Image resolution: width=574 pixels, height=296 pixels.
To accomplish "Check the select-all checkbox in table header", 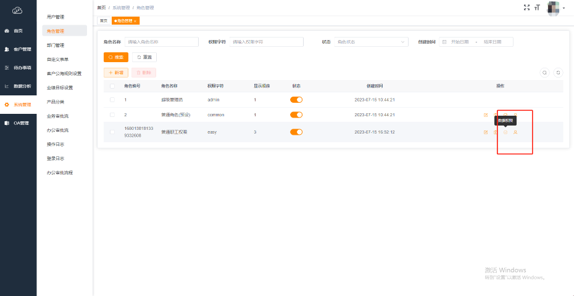I will pyautogui.click(x=112, y=86).
